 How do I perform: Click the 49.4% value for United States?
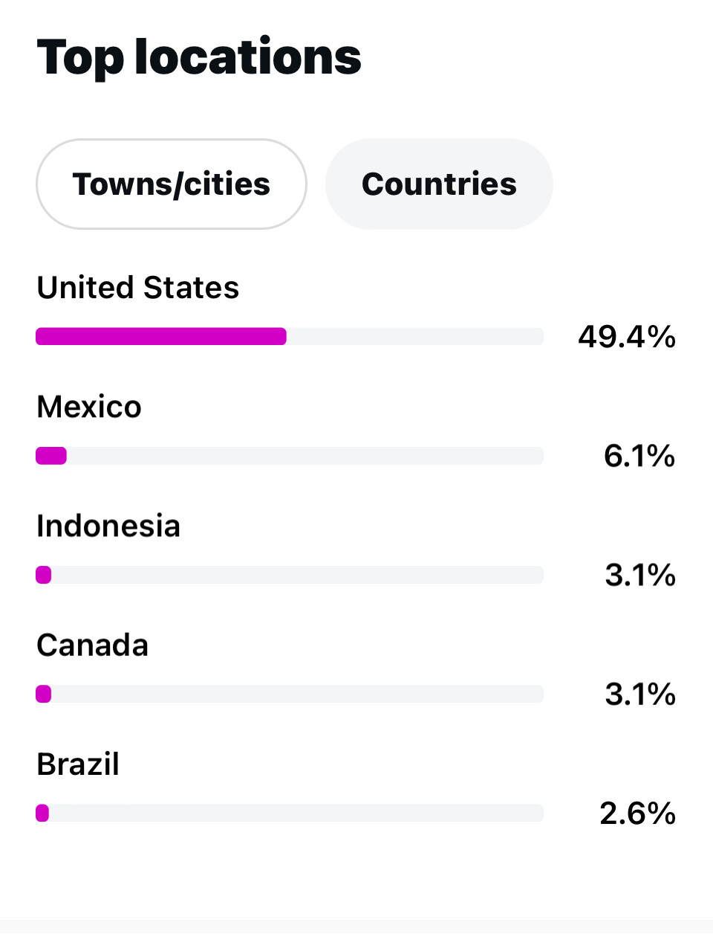click(627, 337)
